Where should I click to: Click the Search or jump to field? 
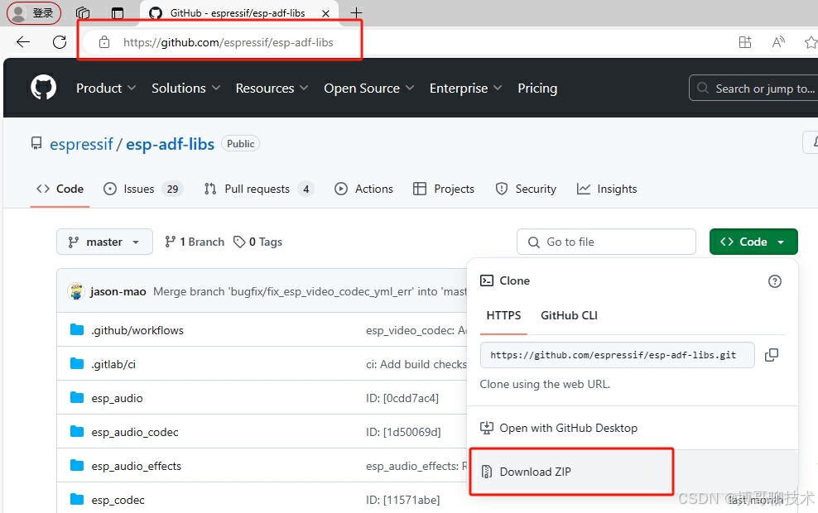pyautogui.click(x=753, y=88)
